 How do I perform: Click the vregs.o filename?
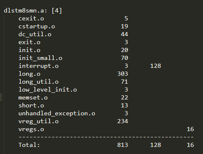[x=31, y=129]
